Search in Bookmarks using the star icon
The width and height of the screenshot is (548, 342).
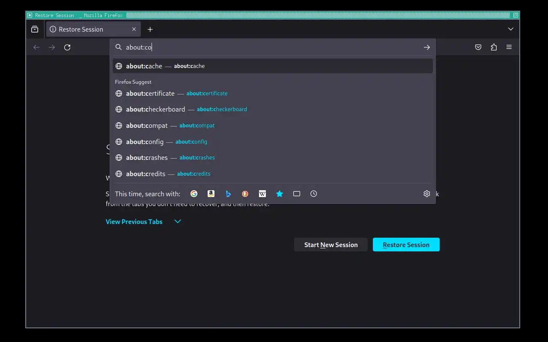tap(280, 194)
